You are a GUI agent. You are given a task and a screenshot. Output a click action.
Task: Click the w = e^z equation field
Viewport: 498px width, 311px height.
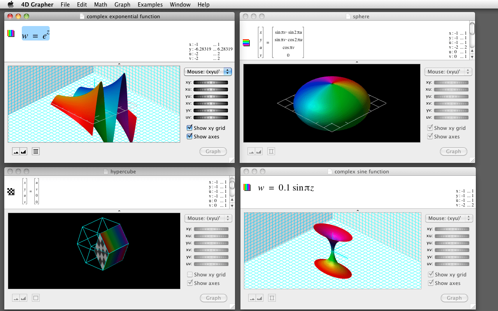(x=36, y=33)
